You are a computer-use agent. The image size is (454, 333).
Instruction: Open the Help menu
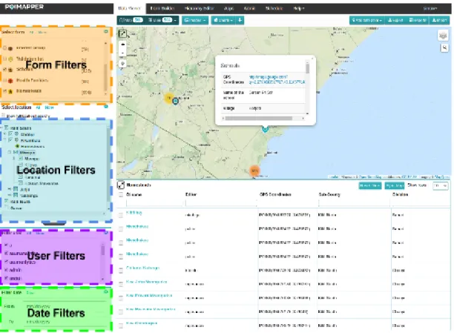[x=299, y=8]
